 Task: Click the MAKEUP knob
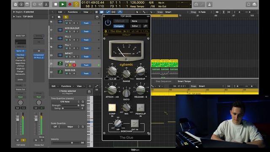pos(140,71)
